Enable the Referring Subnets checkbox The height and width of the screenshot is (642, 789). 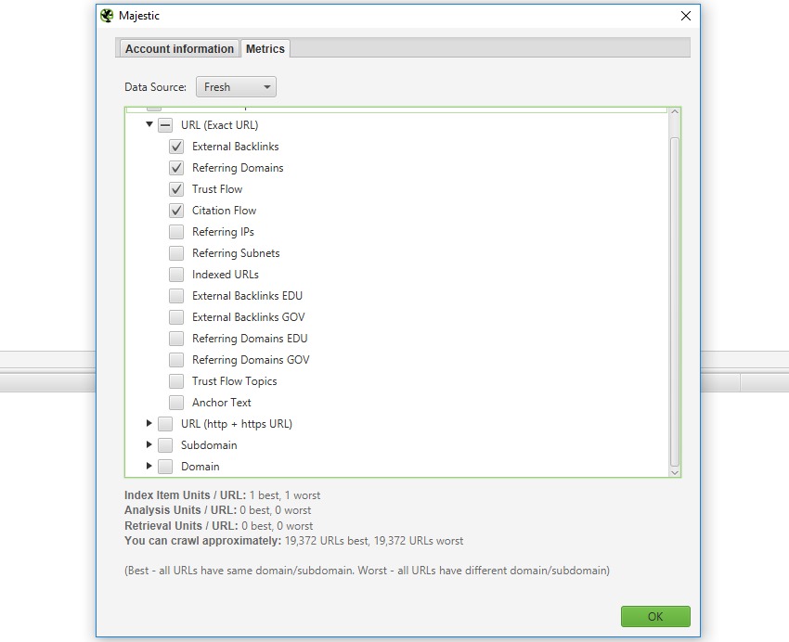click(176, 253)
